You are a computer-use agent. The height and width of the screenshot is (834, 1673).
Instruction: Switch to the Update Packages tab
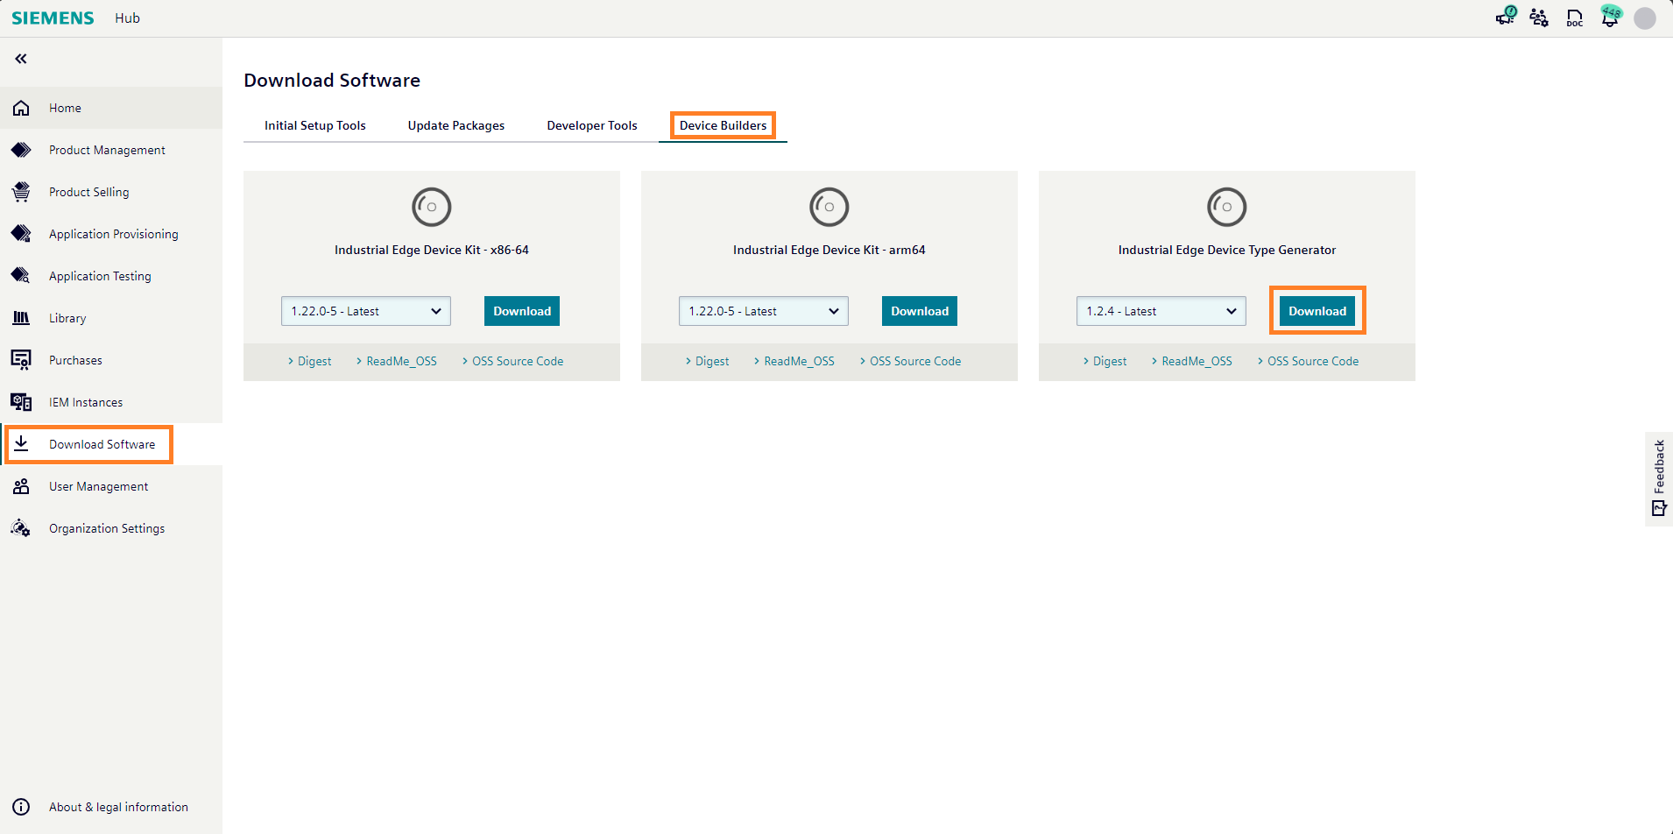click(x=455, y=125)
